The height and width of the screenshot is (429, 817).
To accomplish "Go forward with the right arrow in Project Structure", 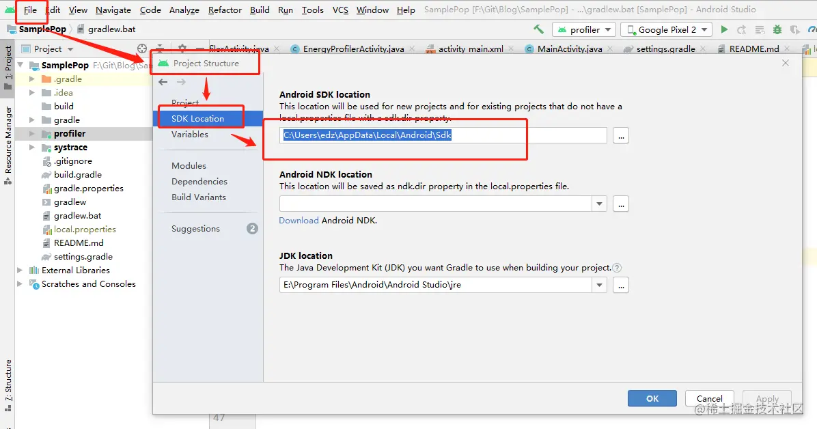I will click(x=181, y=82).
